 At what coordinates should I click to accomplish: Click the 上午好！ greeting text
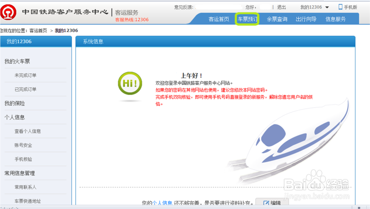192,76
